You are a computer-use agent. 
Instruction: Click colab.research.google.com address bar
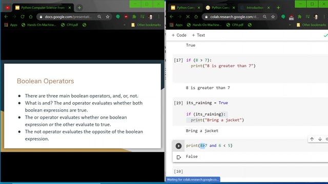(234, 17)
